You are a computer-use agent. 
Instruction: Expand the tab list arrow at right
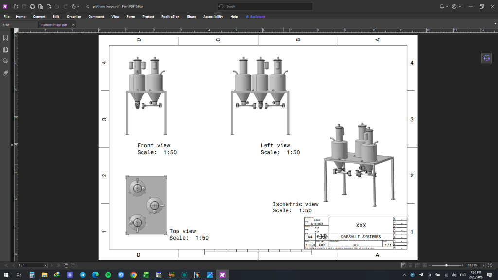(x=495, y=24)
